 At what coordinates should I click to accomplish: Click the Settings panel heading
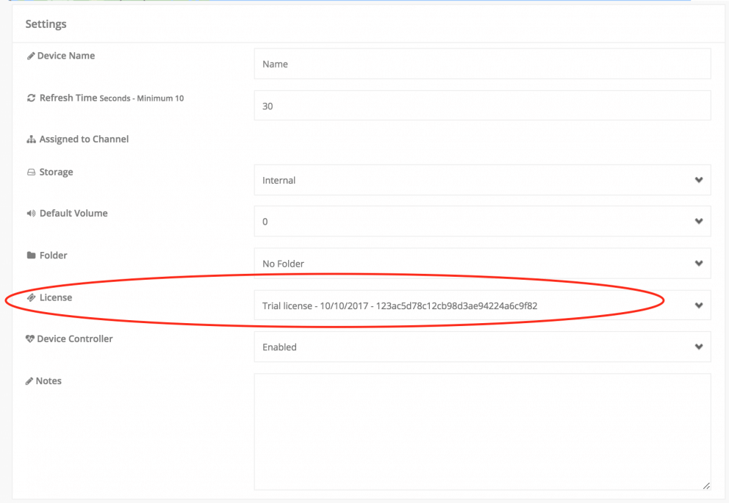pyautogui.click(x=46, y=24)
